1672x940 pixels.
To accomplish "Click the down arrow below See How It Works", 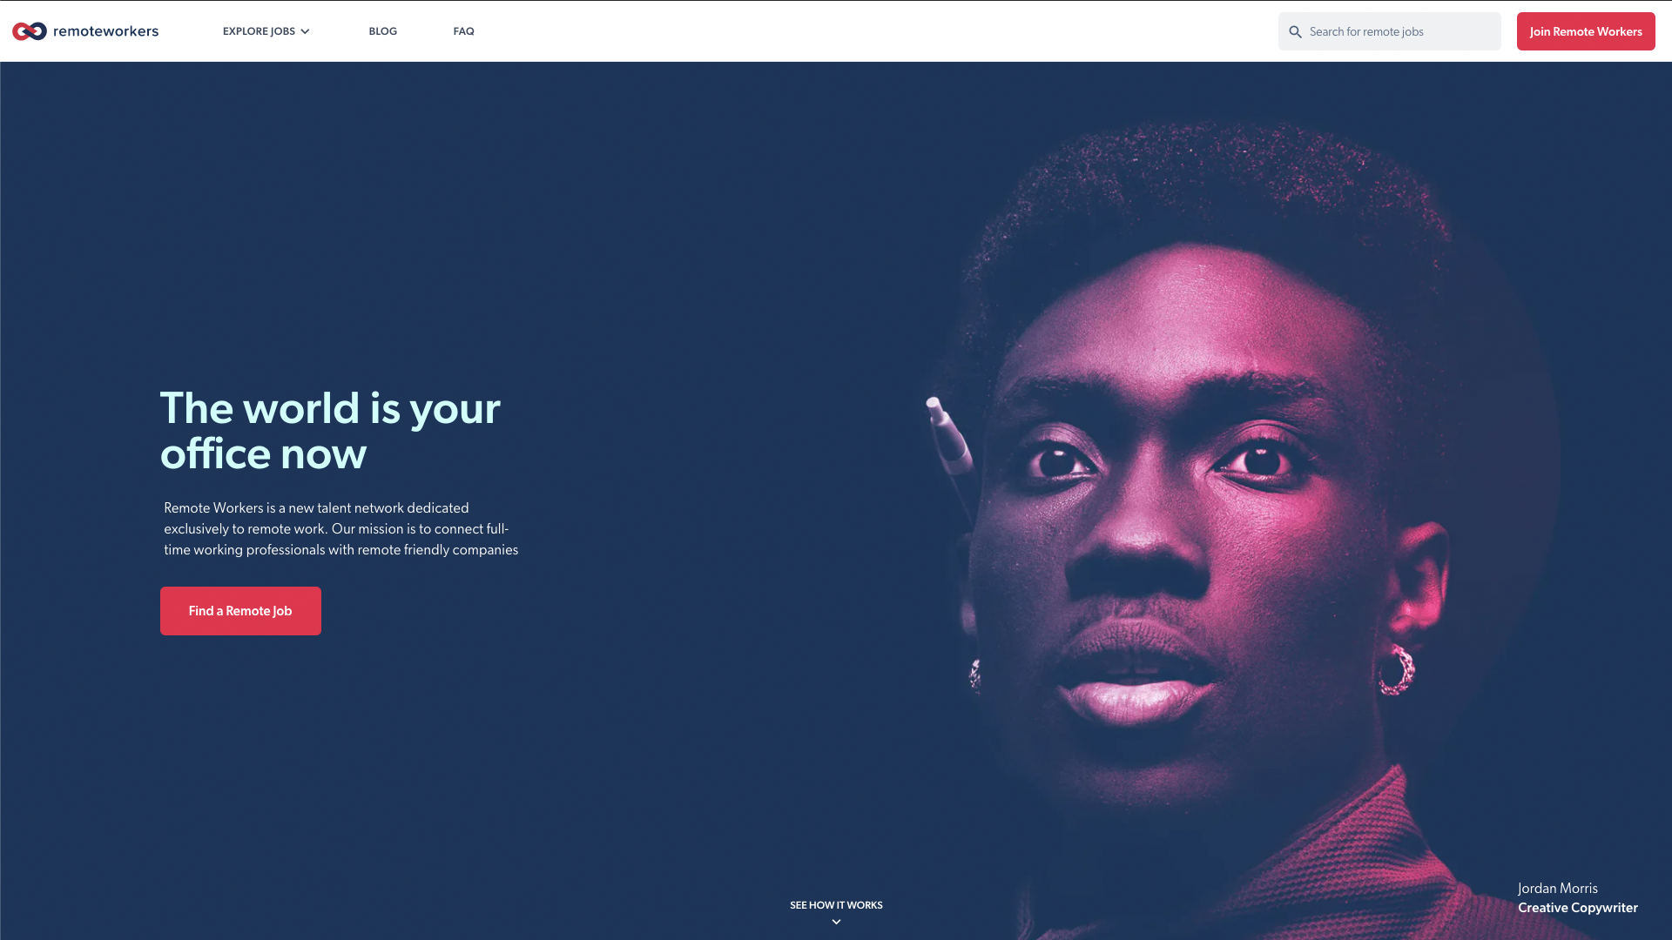I will coord(836,922).
